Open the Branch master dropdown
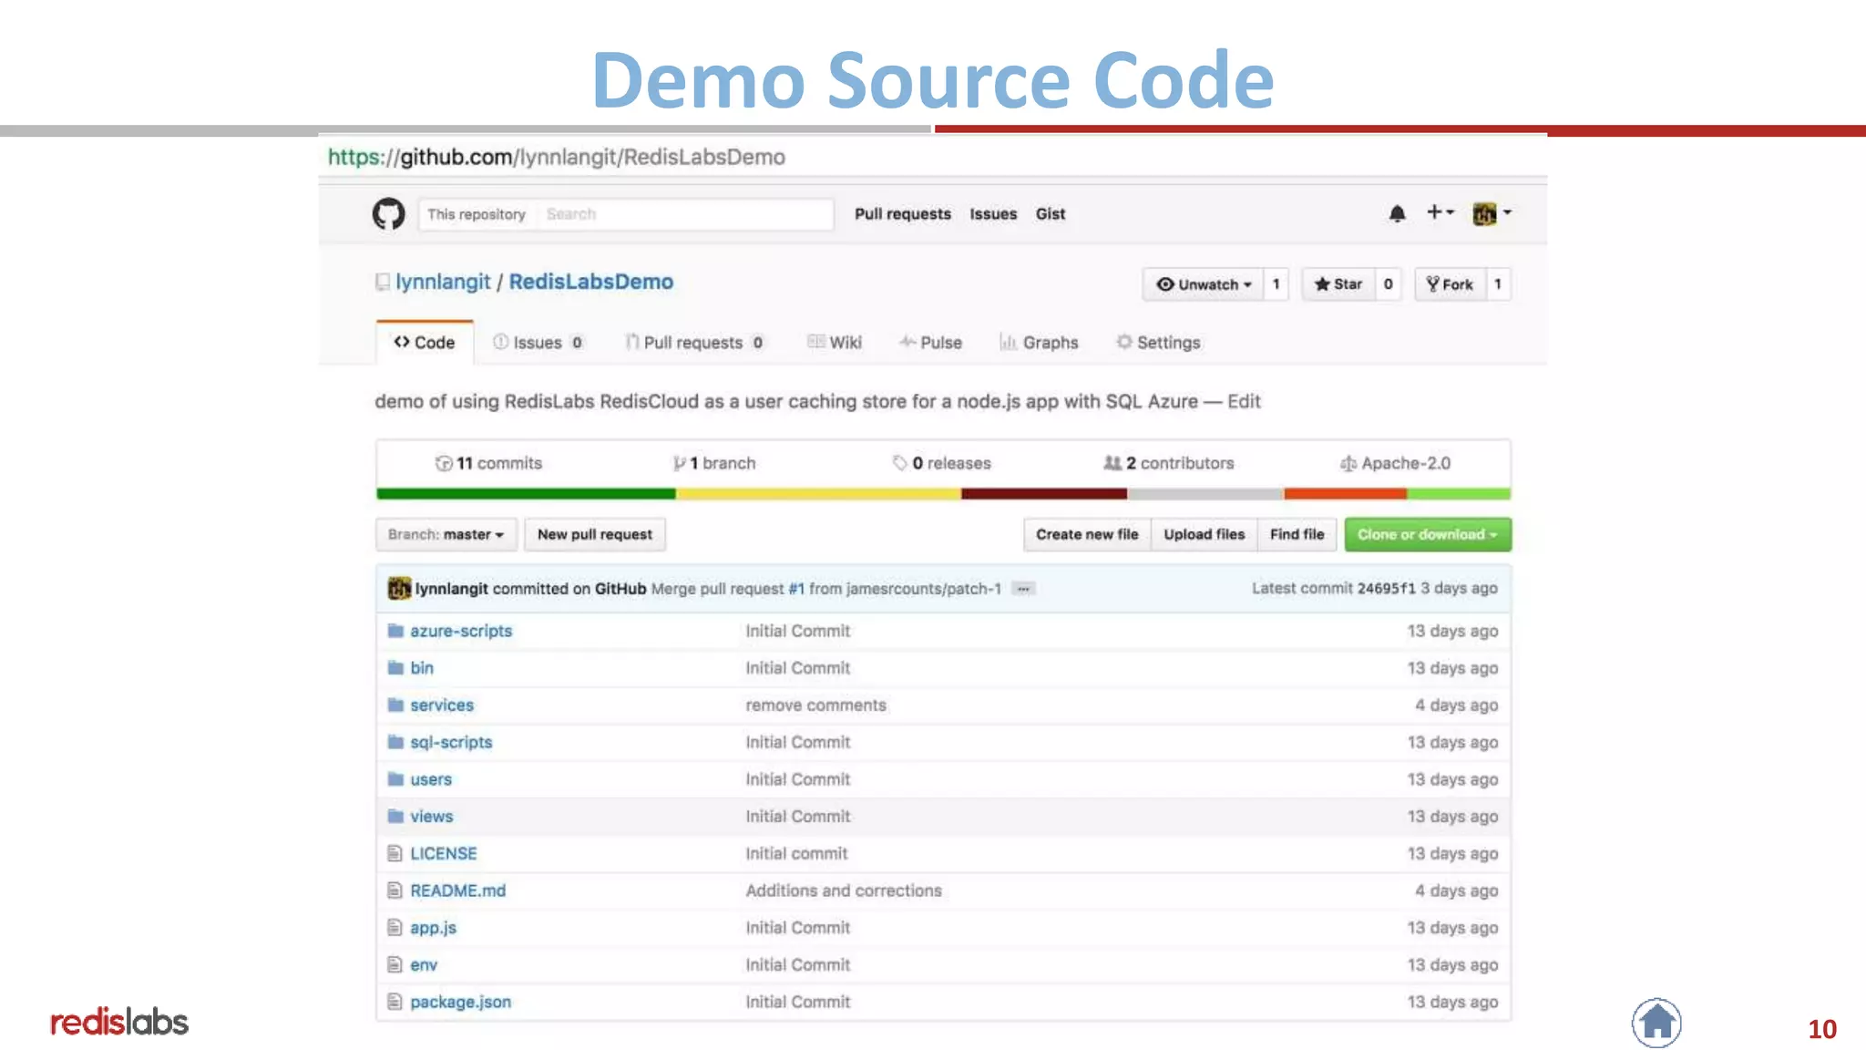 point(446,535)
